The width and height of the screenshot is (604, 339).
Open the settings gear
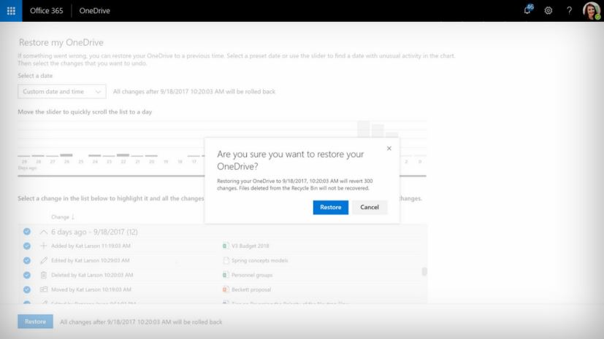pos(548,11)
